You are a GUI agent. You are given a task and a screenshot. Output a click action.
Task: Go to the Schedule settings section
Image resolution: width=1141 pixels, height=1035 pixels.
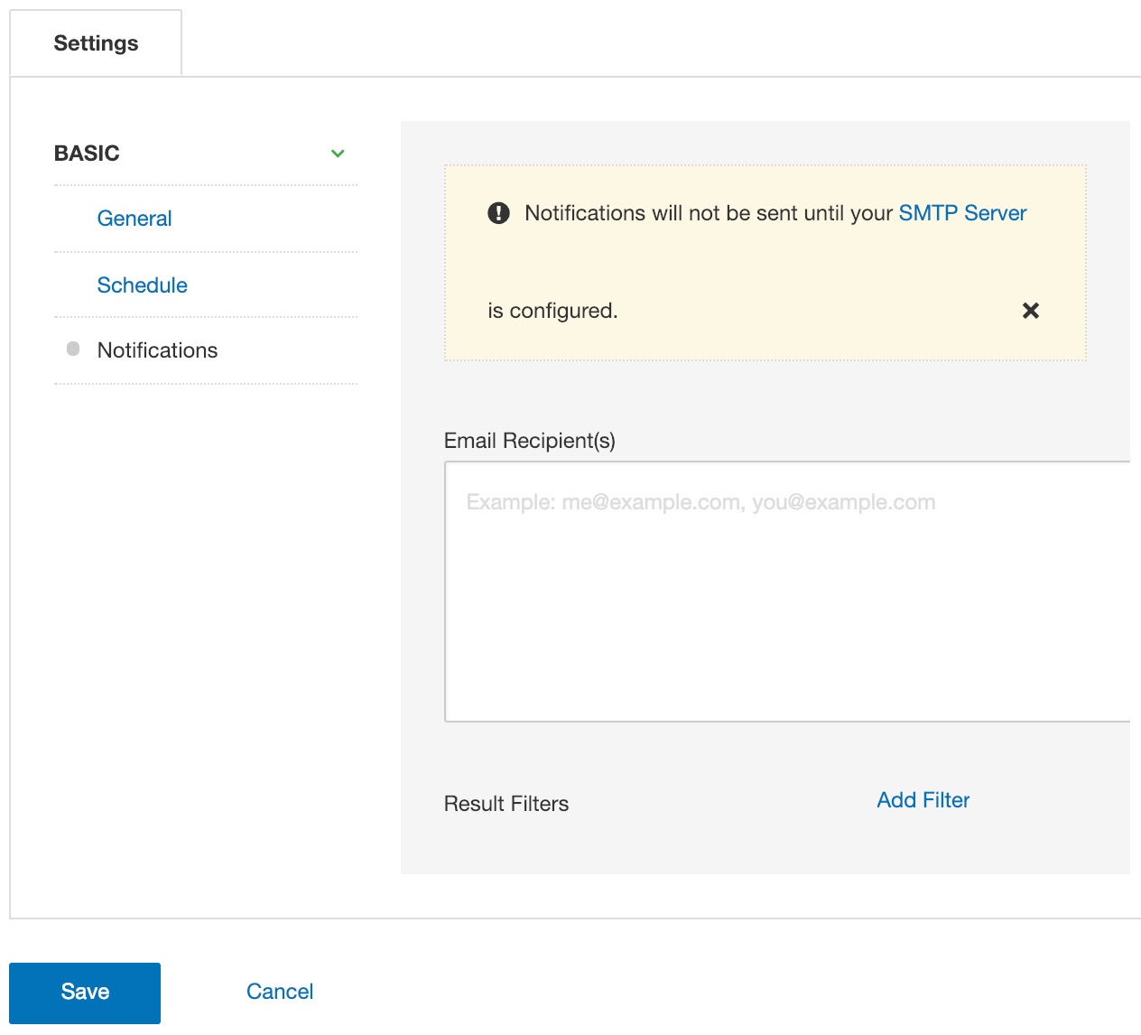143,285
